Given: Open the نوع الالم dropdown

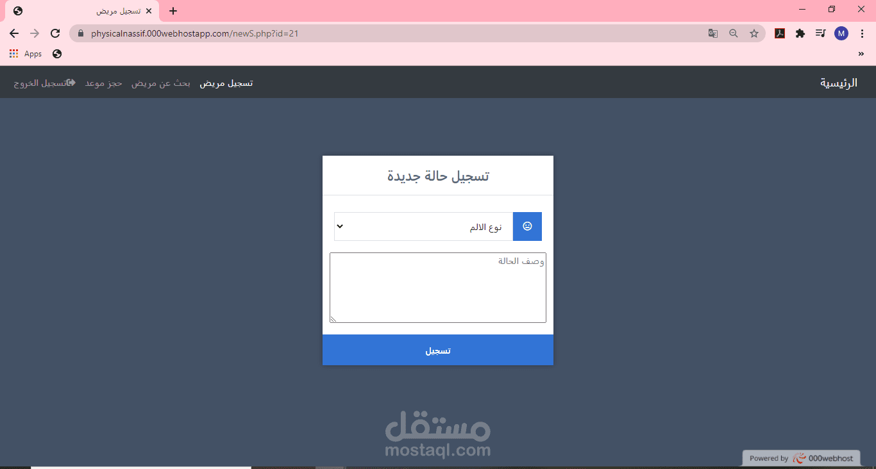Looking at the screenshot, I should (x=423, y=226).
